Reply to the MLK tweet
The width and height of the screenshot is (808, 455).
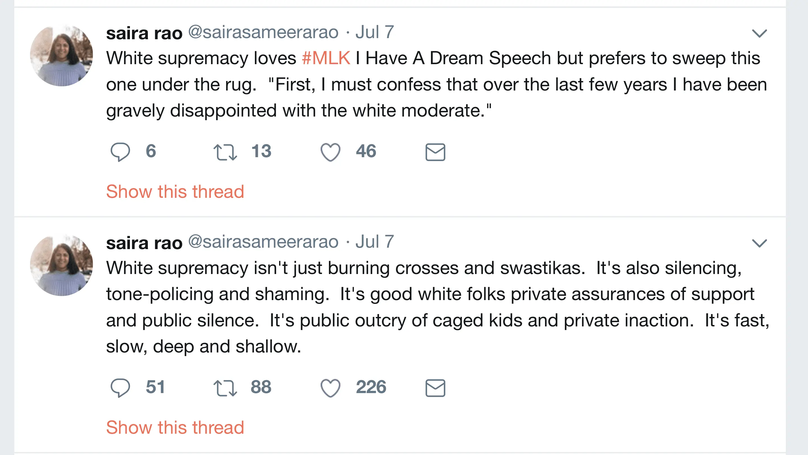pos(120,152)
